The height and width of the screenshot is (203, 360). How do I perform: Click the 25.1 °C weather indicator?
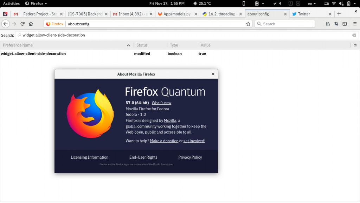[x=202, y=4]
